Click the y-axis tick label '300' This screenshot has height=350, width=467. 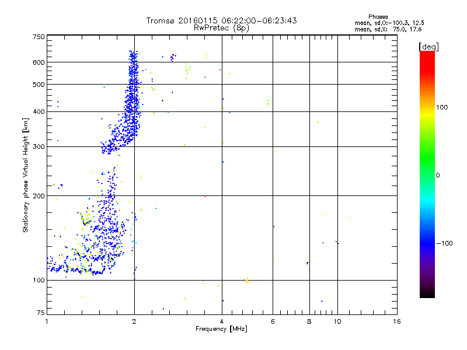39,147
